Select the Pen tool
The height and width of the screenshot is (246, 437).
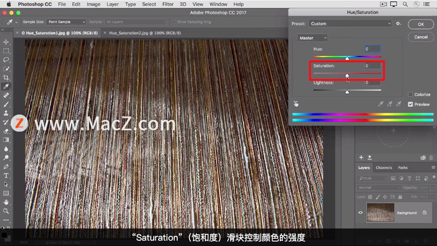[6, 167]
